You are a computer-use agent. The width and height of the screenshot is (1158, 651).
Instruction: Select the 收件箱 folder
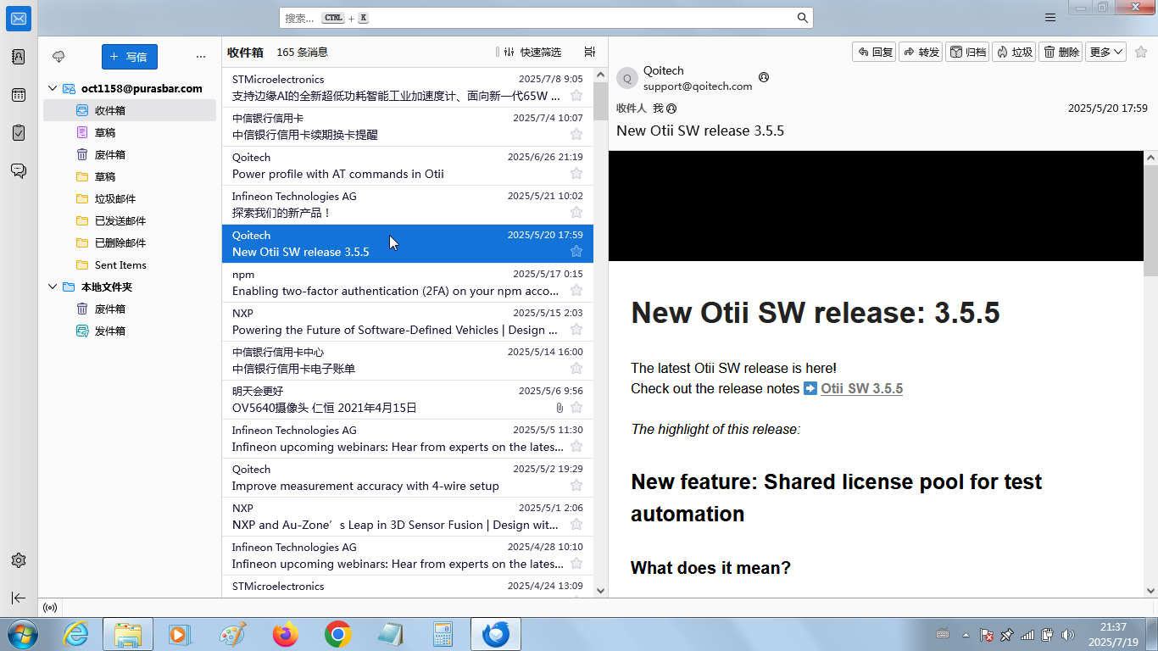click(x=130, y=110)
